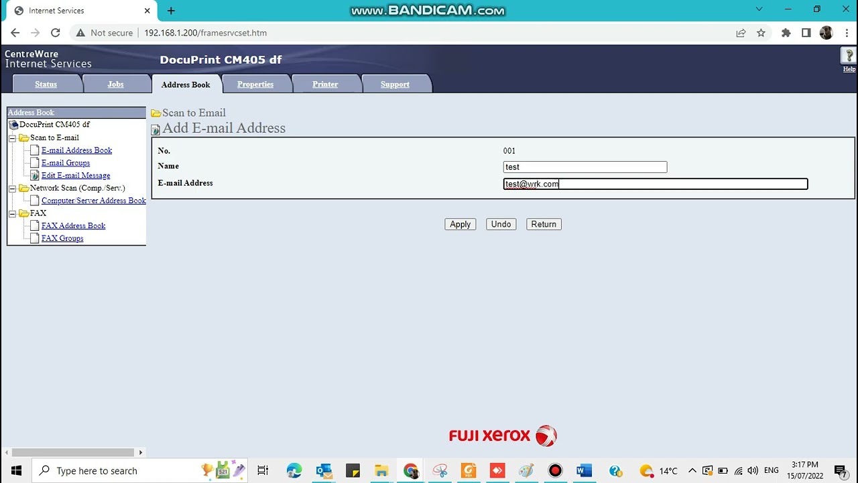Open the Printer tab

click(325, 85)
